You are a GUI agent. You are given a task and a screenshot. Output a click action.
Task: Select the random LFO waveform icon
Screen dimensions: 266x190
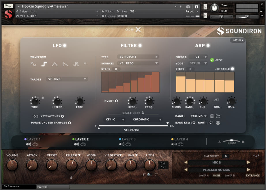tap(76, 64)
